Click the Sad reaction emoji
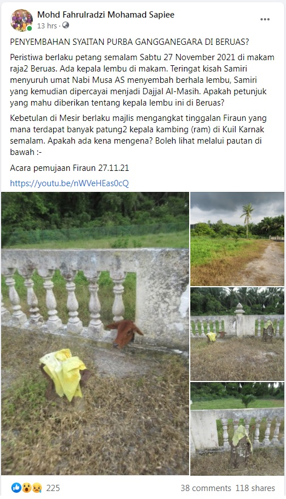Viewport: 286px width, 499px height. coord(36,488)
